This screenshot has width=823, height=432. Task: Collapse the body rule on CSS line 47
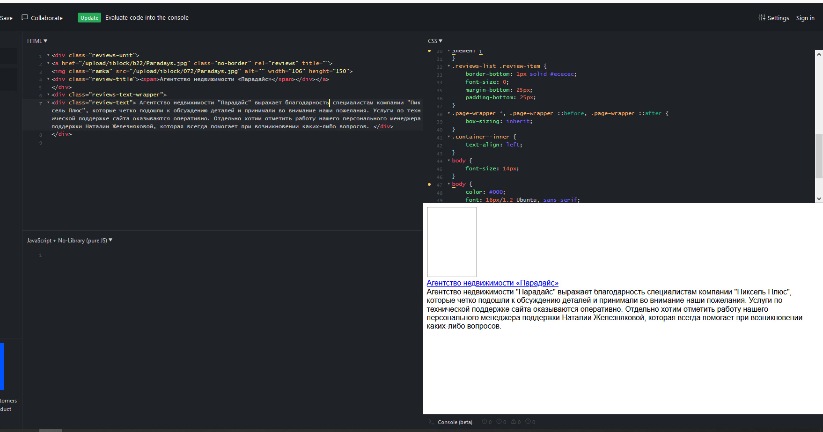click(x=449, y=184)
